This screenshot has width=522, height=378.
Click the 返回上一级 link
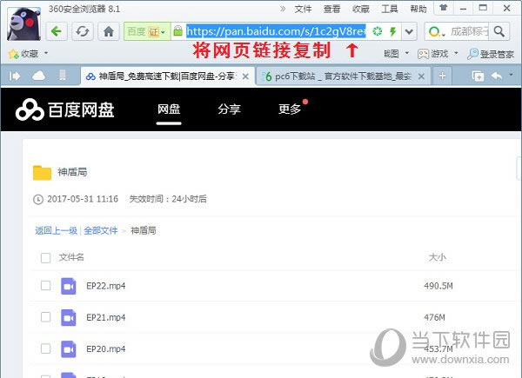(x=57, y=230)
